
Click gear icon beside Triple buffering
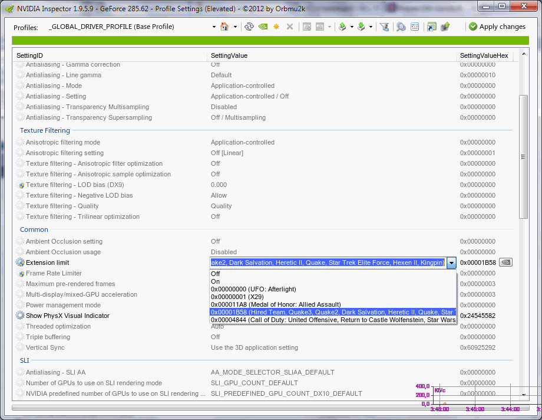click(20, 337)
